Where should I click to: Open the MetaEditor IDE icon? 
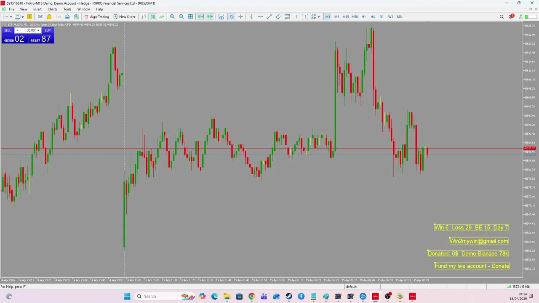40,17
